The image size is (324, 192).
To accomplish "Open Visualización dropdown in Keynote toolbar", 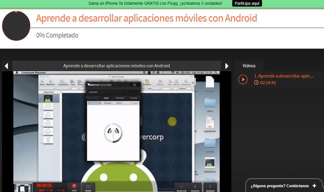I will (x=63, y=82).
